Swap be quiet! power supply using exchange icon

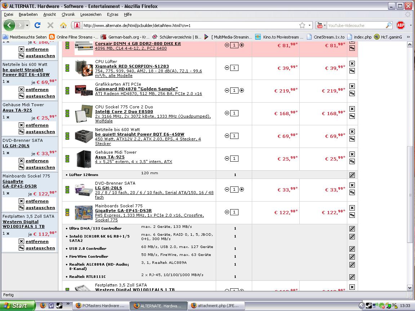click(x=352, y=139)
